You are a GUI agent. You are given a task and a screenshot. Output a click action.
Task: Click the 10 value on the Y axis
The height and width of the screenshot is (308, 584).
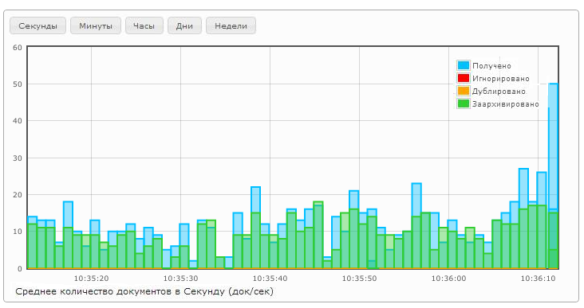[x=18, y=232]
